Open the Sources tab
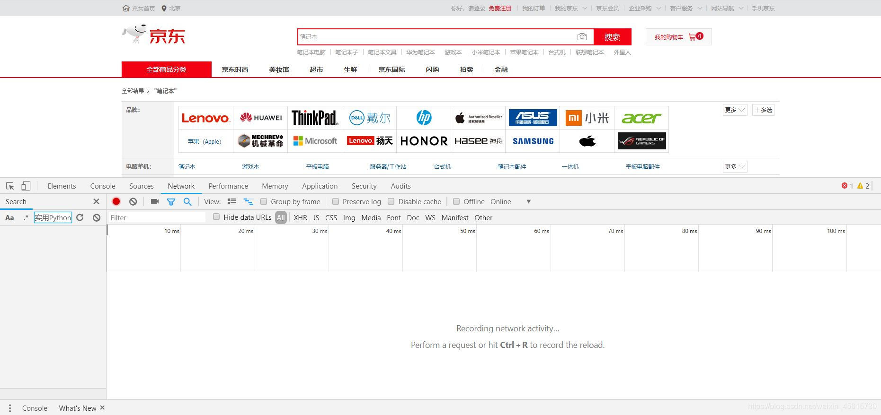This screenshot has height=415, width=881. pyautogui.click(x=142, y=186)
